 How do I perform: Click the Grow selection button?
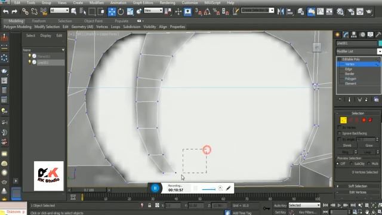pos(369,146)
